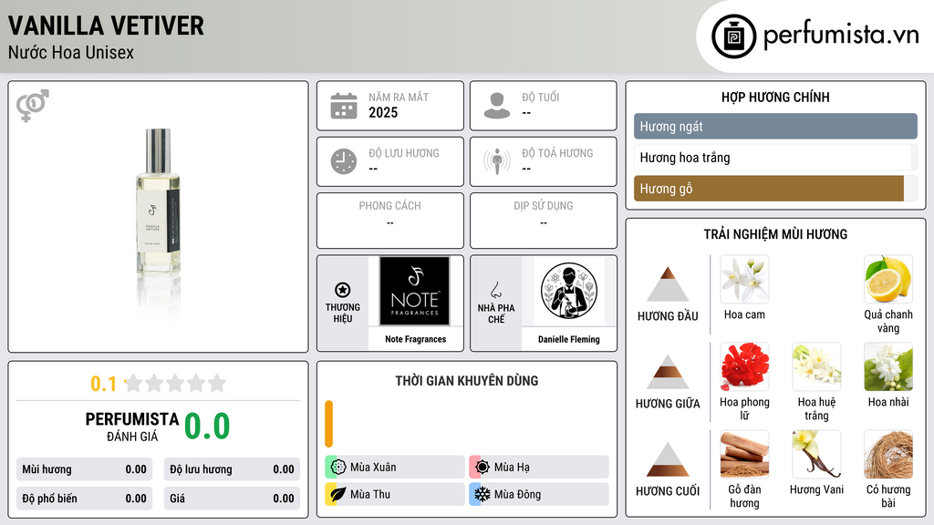Click the Danielle Fleming perfumer portrait
The image size is (934, 525).
(x=569, y=291)
